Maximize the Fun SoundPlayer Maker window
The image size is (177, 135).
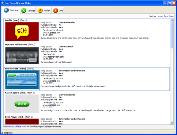(x=169, y=3)
